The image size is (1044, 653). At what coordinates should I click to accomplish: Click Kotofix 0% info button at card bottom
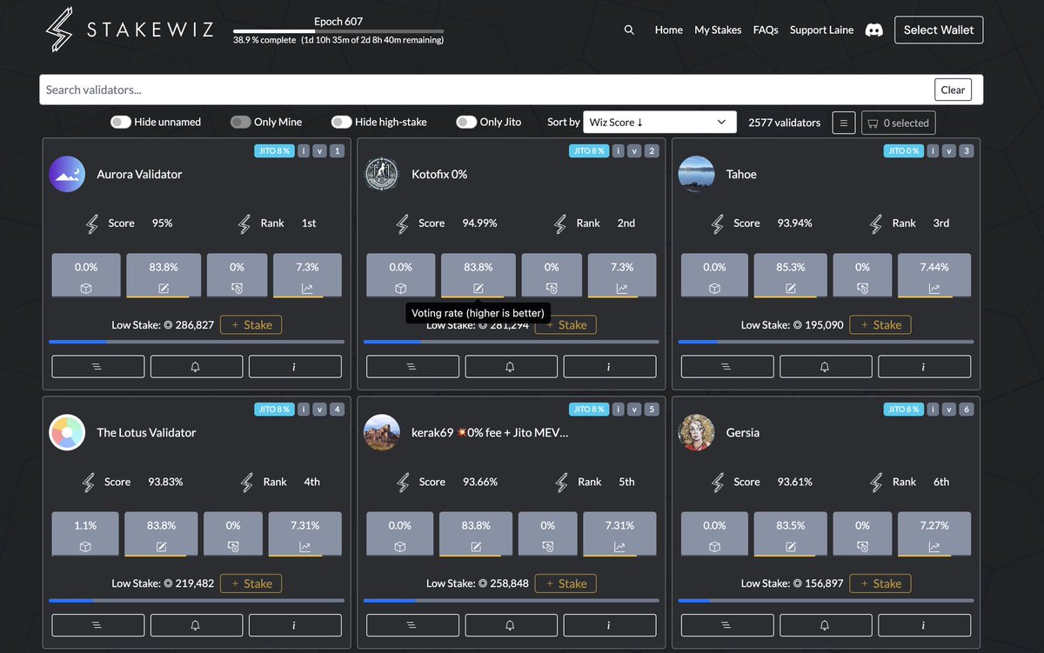pyautogui.click(x=610, y=367)
